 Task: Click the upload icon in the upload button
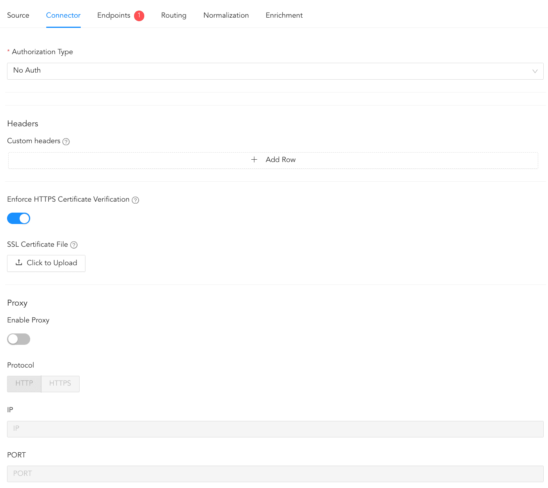click(19, 263)
